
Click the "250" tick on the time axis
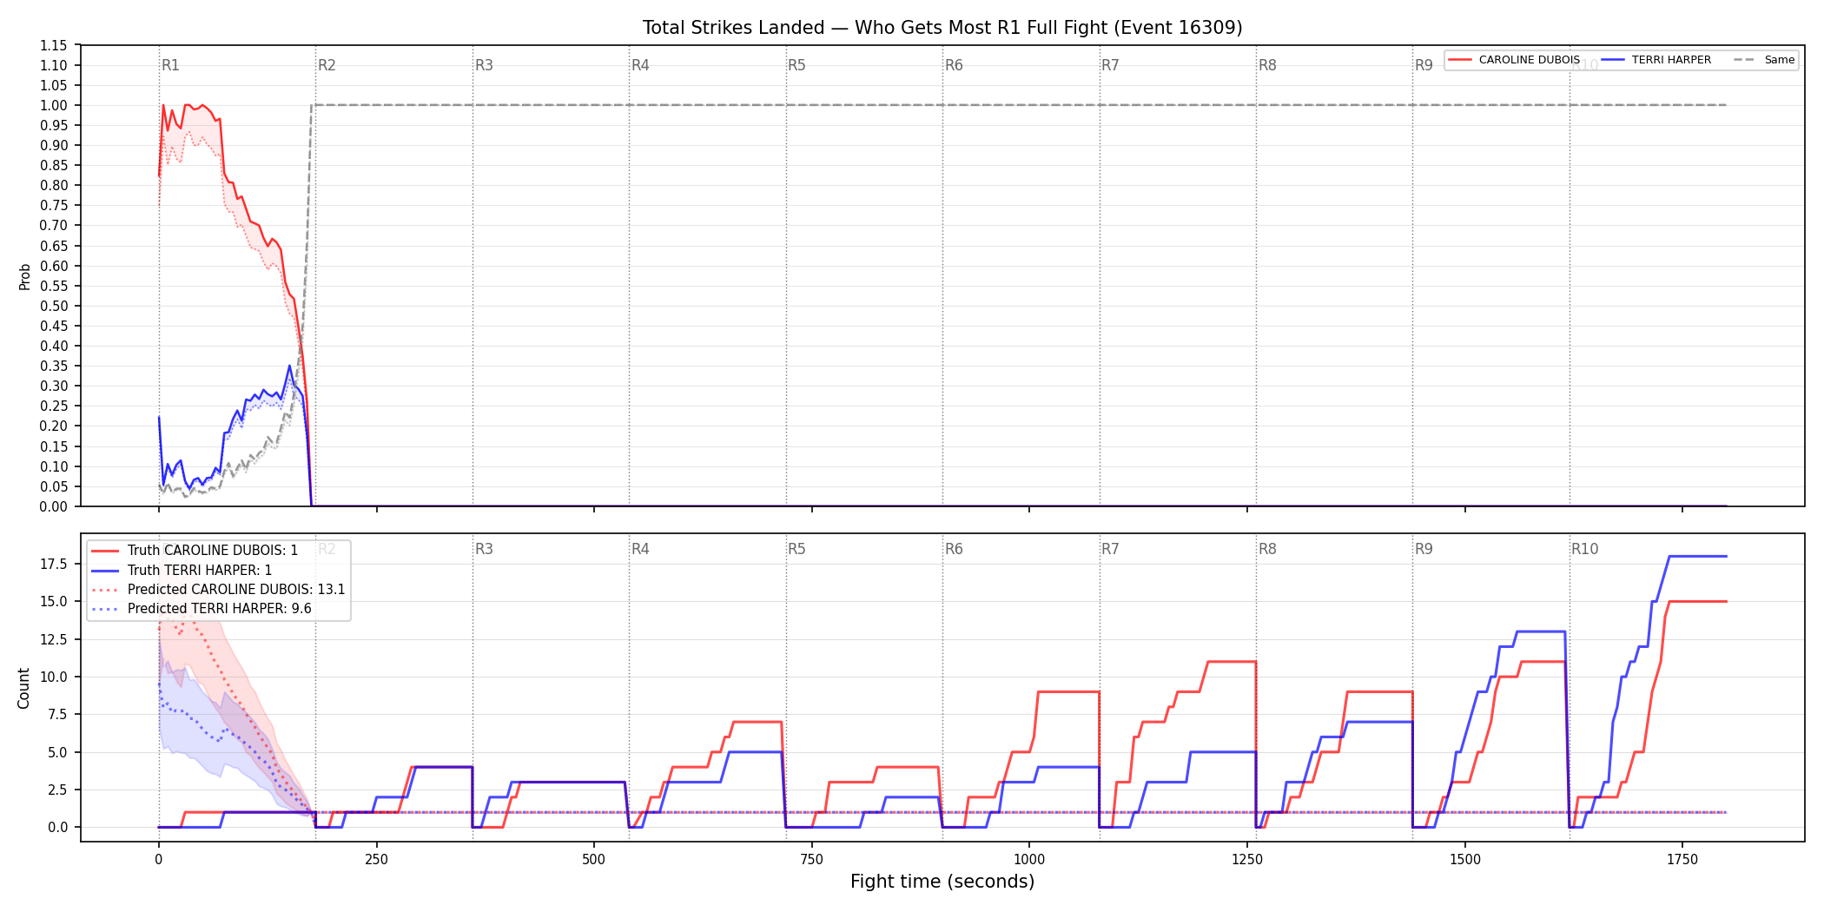[376, 860]
